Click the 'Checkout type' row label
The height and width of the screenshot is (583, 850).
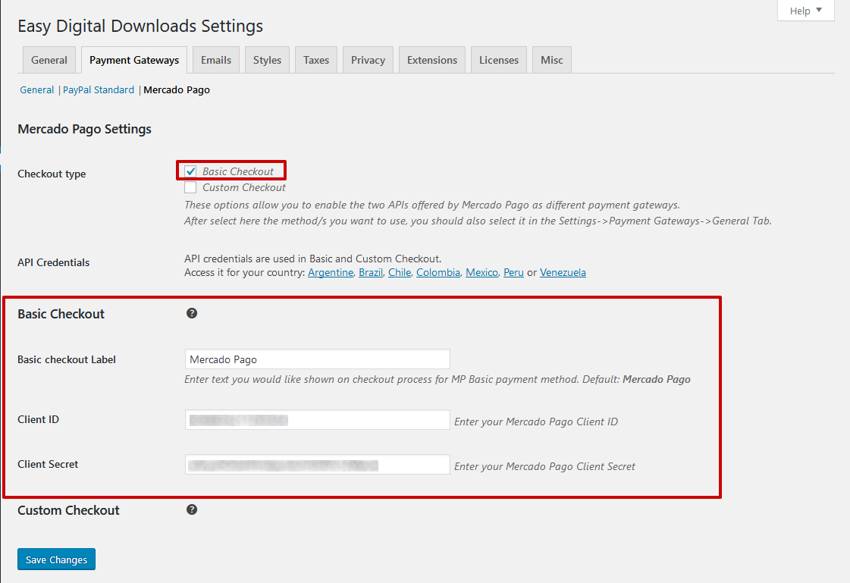pos(52,174)
